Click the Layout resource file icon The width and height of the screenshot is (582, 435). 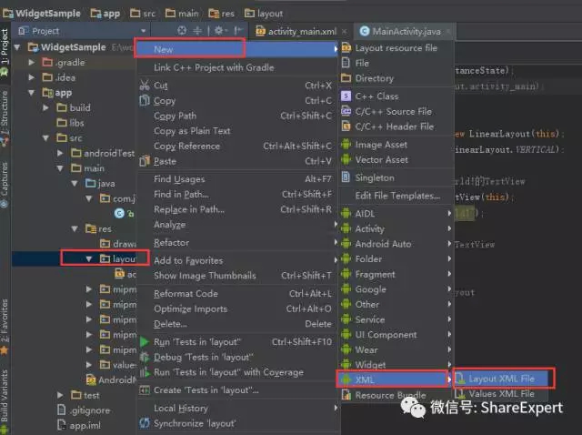(x=346, y=48)
